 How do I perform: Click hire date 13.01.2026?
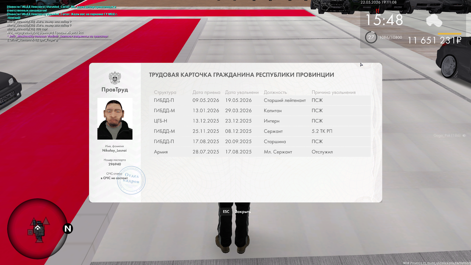pyautogui.click(x=206, y=111)
